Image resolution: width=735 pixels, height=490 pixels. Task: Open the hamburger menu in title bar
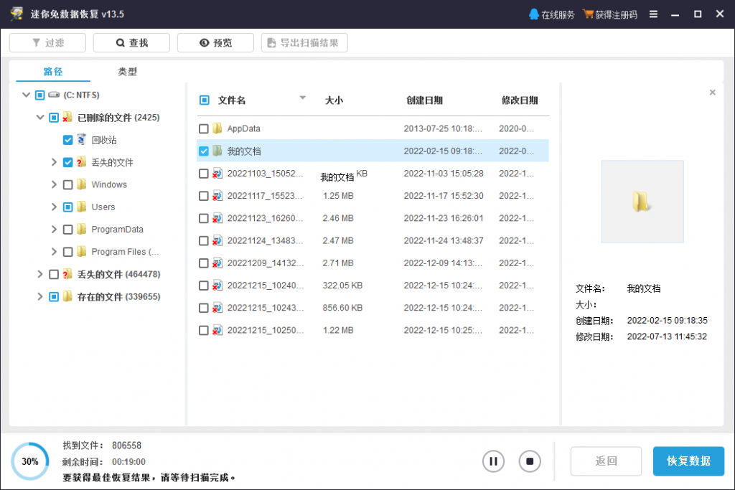tap(653, 14)
